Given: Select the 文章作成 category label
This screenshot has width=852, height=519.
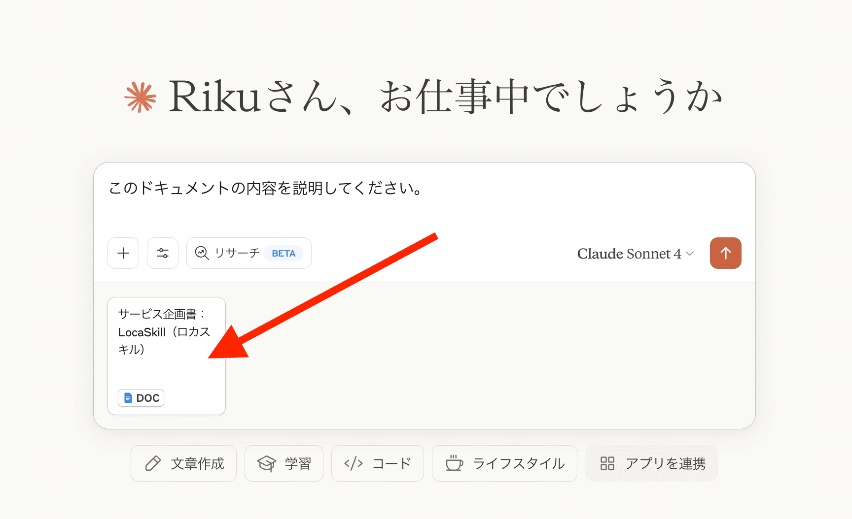Looking at the screenshot, I should tap(197, 463).
